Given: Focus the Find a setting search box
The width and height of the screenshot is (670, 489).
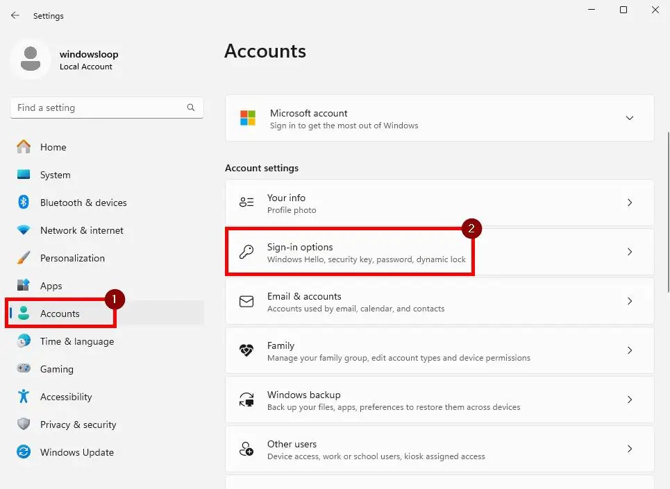Looking at the screenshot, I should [x=106, y=108].
